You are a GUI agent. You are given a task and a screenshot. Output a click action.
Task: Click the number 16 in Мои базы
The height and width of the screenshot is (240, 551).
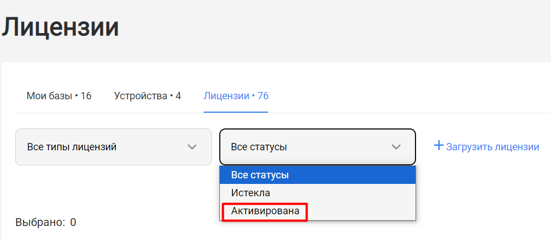coord(86,96)
